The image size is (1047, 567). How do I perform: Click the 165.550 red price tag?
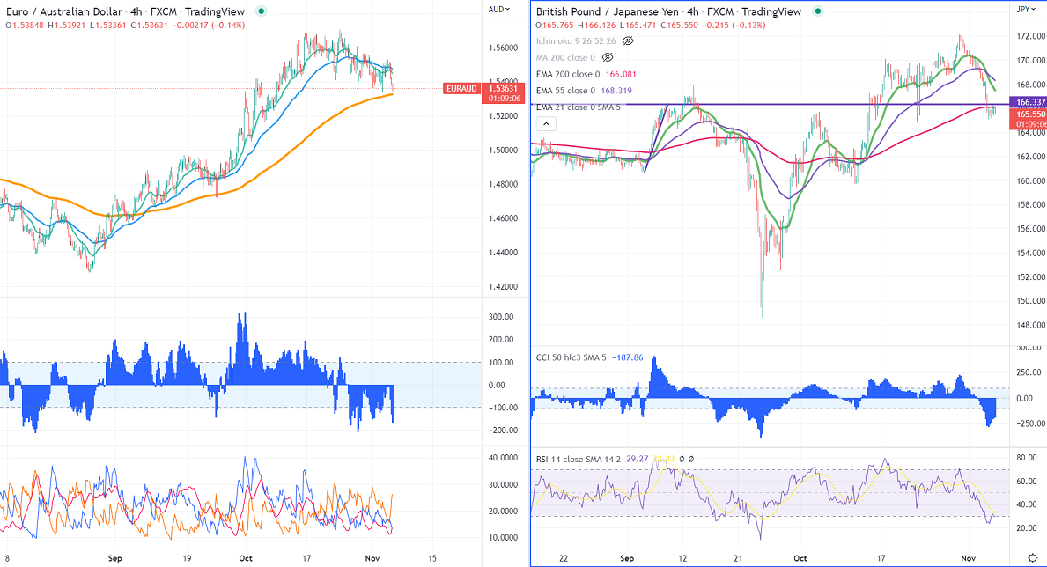[1029, 114]
